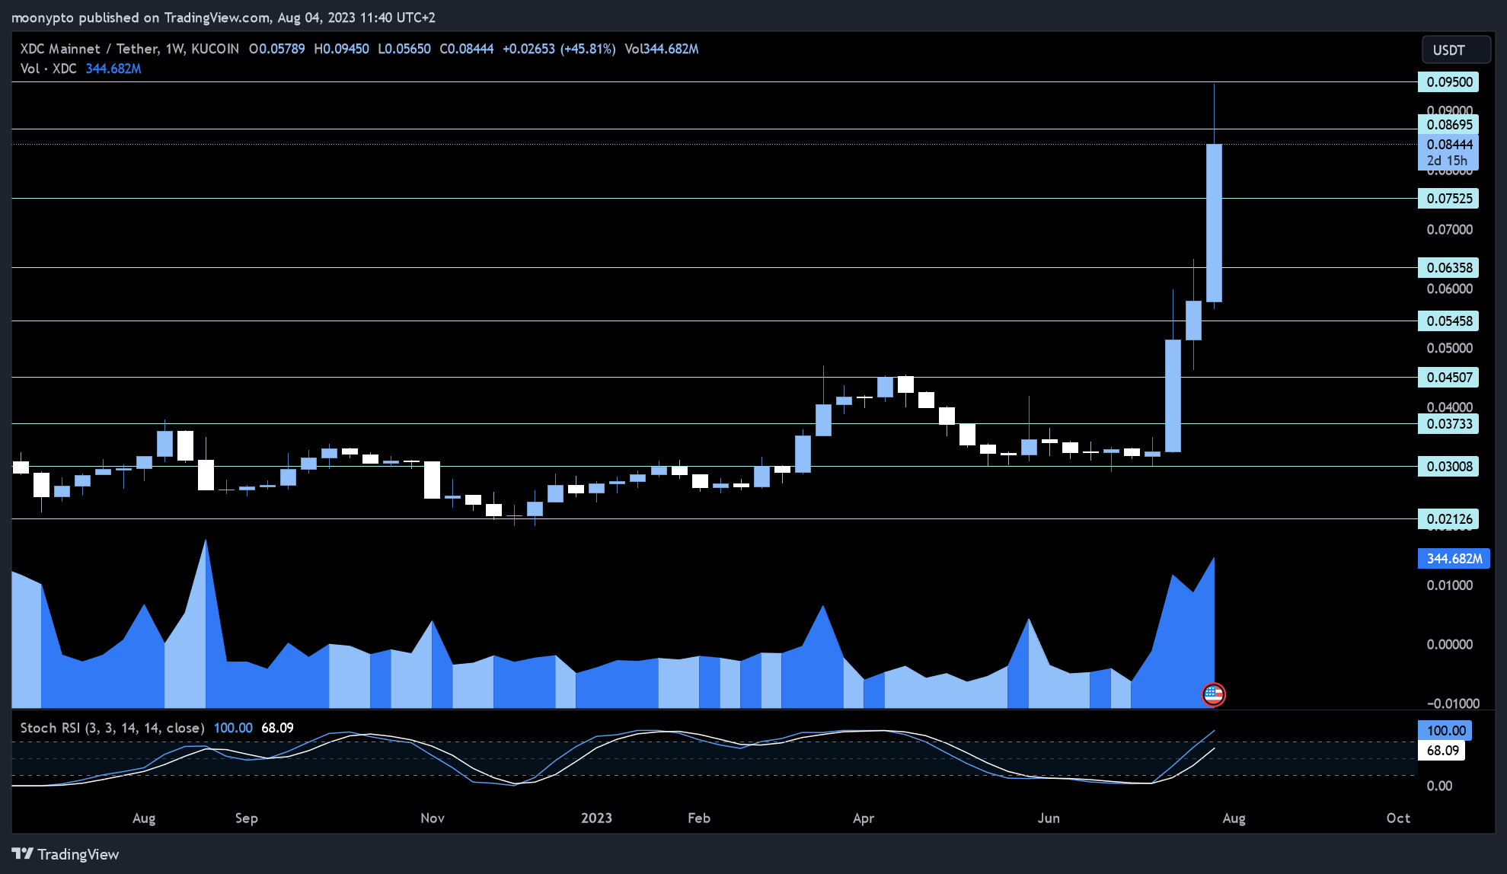Click the Stoch RSI 68.09 axis label
Viewport: 1507px width, 874px height.
(1442, 751)
